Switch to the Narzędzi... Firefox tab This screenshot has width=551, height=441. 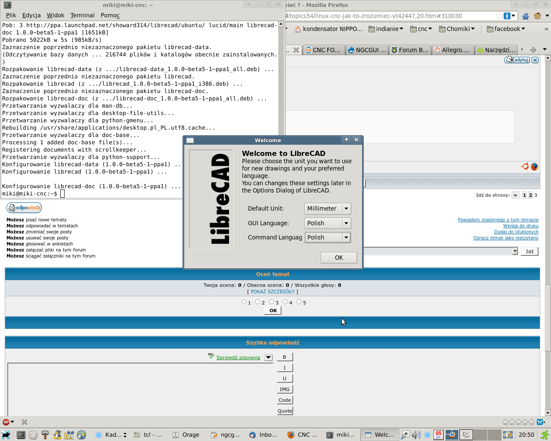496,50
